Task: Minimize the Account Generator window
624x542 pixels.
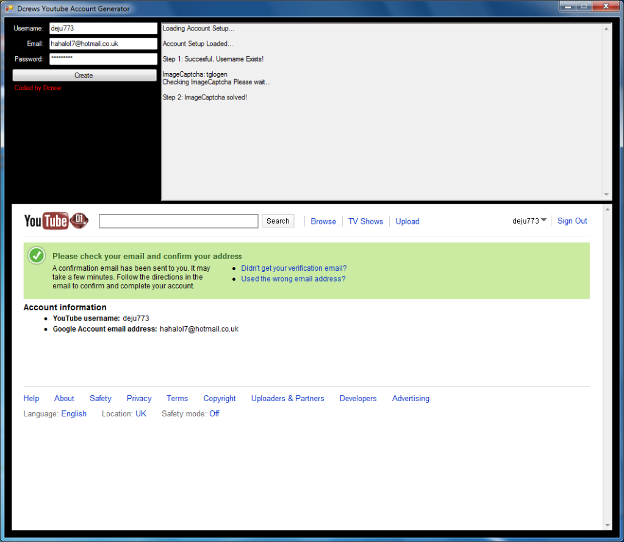Action: 567,6
